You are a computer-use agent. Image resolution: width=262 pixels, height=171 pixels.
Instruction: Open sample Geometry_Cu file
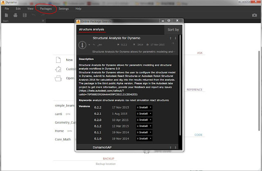[65, 122]
